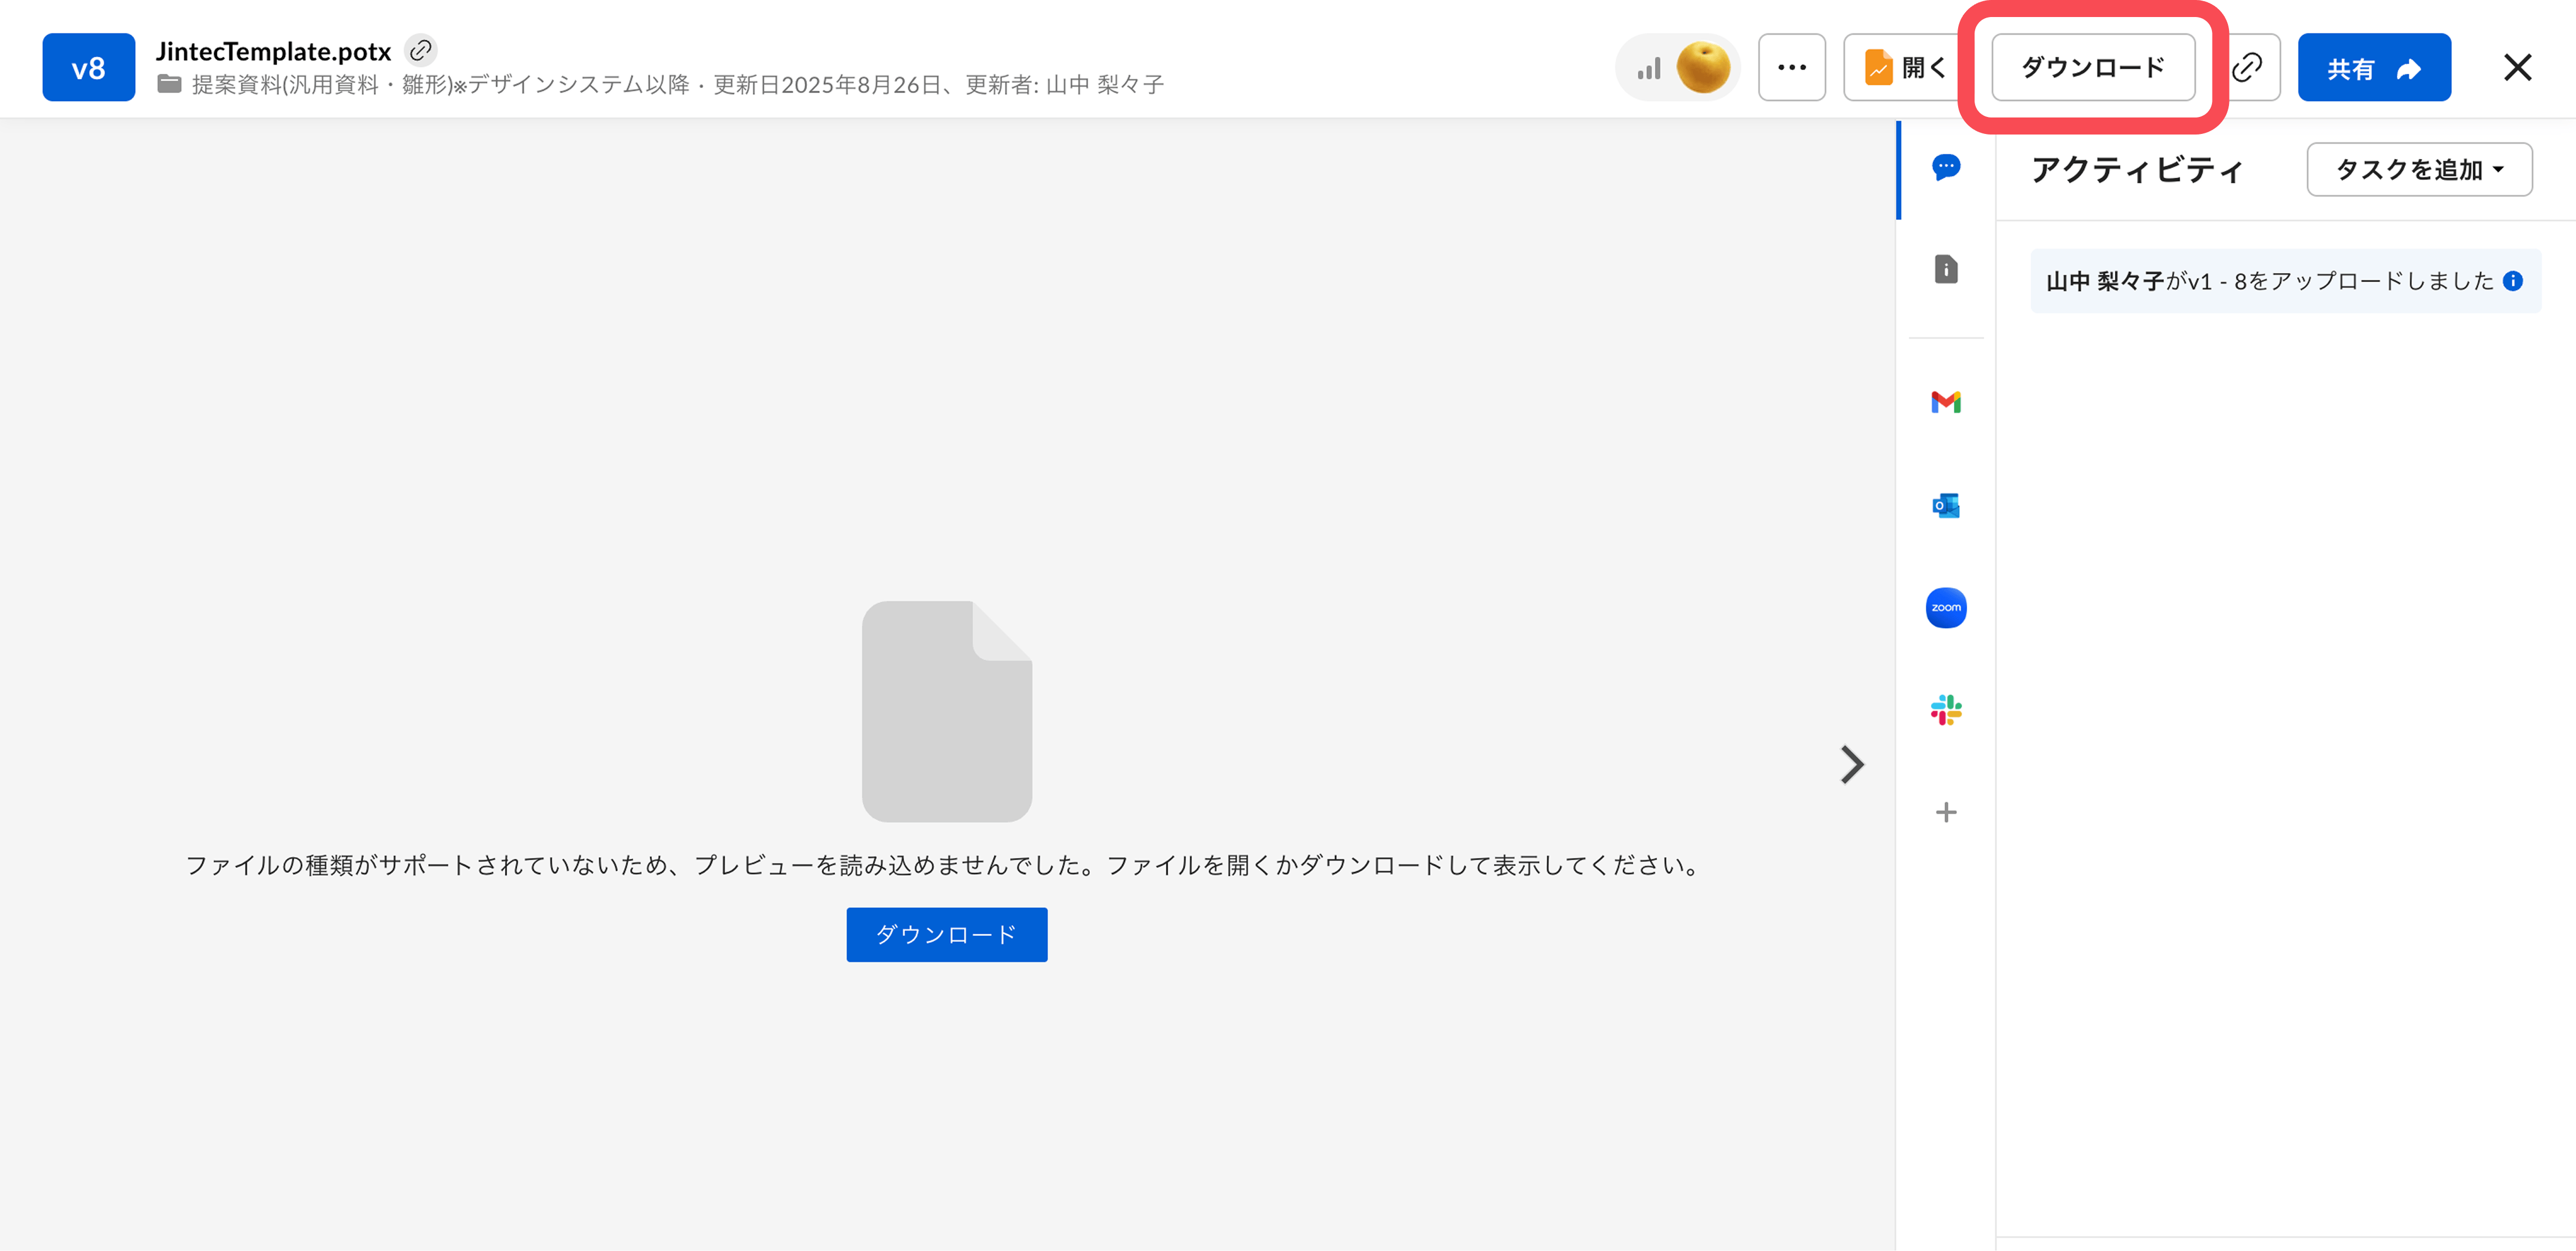Add an integration with plus icon
Image resolution: width=2576 pixels, height=1251 pixels.
click(x=1945, y=812)
